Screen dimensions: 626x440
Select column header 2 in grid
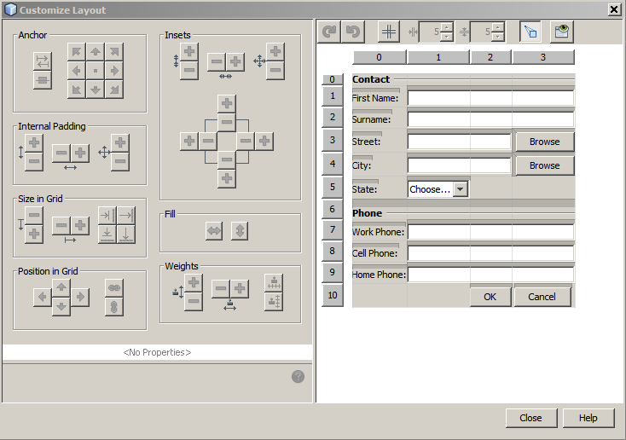[490, 57]
